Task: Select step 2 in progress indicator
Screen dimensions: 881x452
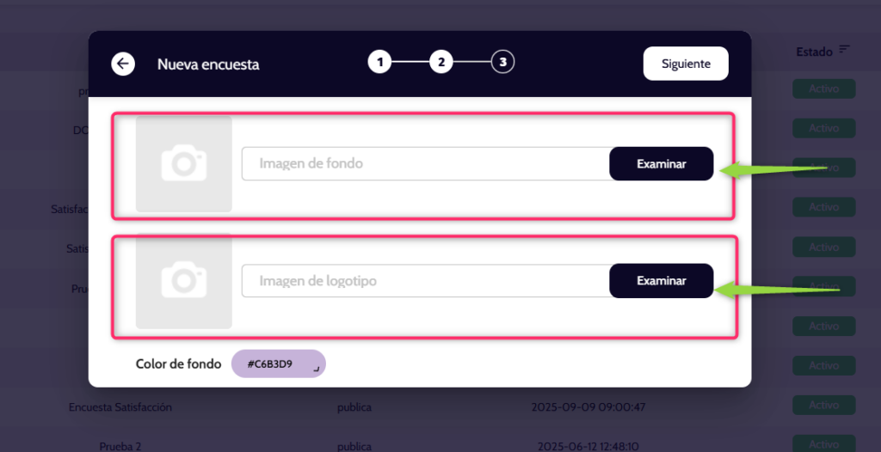Action: click(440, 62)
